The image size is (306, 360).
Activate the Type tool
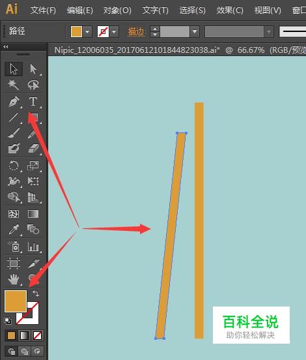[x=33, y=102]
